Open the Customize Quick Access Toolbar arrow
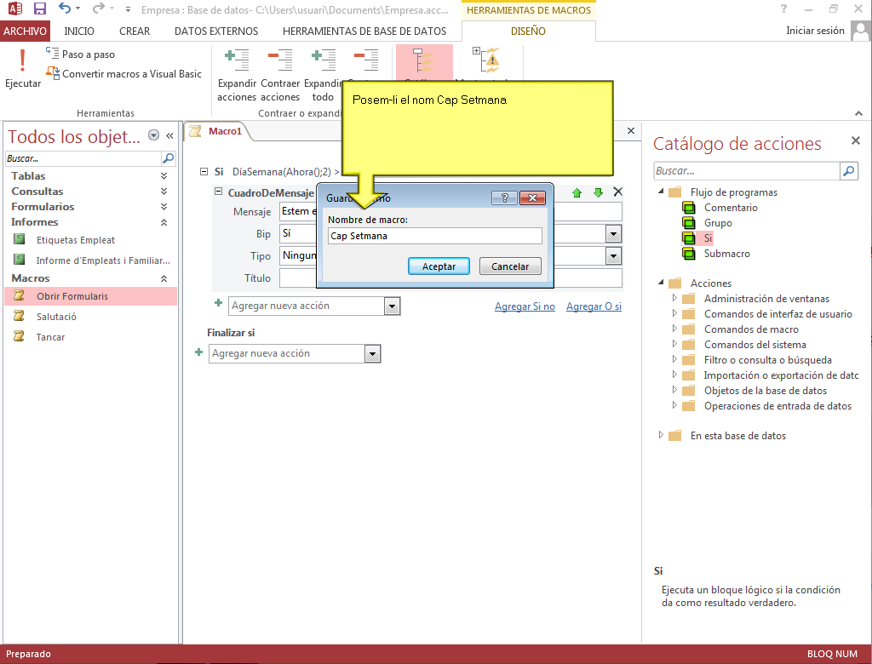The image size is (872, 664). [x=128, y=9]
